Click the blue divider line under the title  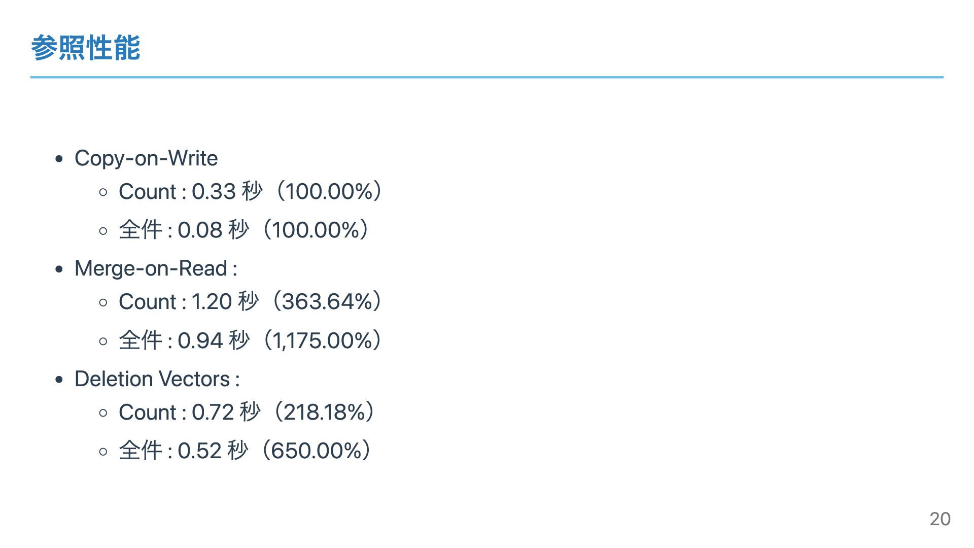click(487, 77)
